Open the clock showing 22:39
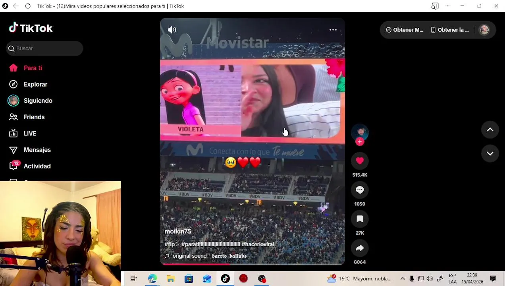 [x=472, y=278]
